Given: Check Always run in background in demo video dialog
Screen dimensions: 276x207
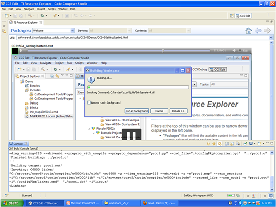Looking at the screenshot, I should tap(89, 102).
